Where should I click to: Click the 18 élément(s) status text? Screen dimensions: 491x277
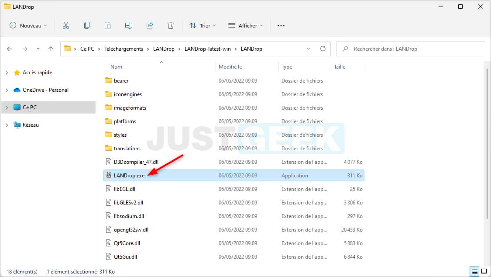pyautogui.click(x=22, y=272)
